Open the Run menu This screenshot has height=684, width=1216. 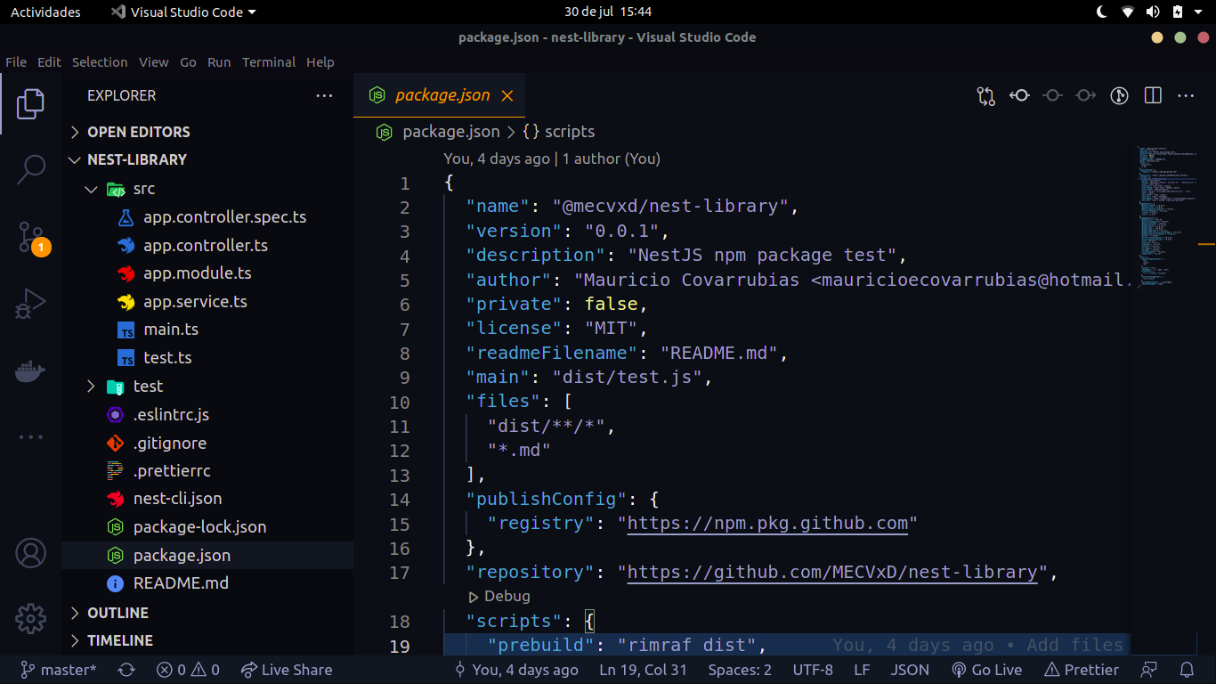(219, 62)
